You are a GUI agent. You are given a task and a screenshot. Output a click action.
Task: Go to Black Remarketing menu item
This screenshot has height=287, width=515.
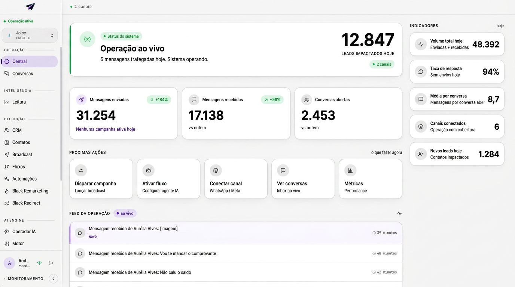30,191
